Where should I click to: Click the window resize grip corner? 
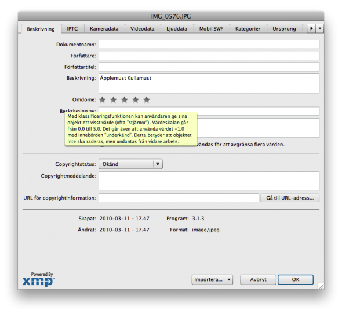coord(321,286)
